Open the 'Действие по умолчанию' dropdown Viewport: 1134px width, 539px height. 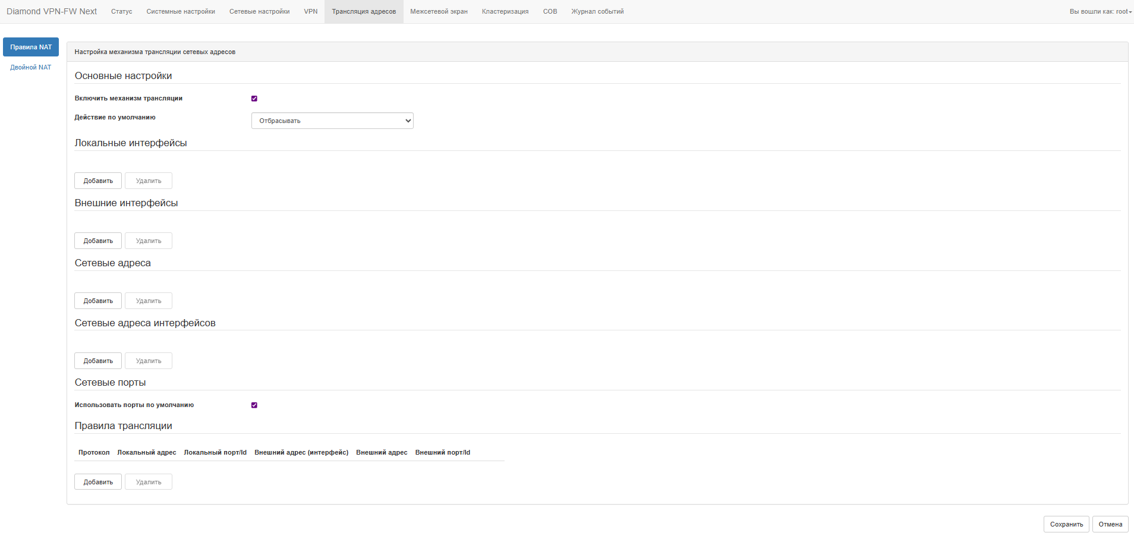(x=332, y=121)
